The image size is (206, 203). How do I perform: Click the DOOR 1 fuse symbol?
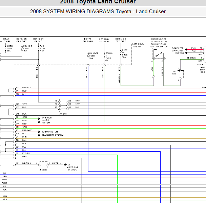(x=5, y=48)
